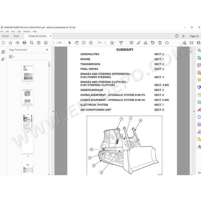201x201 pixels.
Task: Click the 'AIR CONDITIONING UNIT' line
Action: [96, 110]
